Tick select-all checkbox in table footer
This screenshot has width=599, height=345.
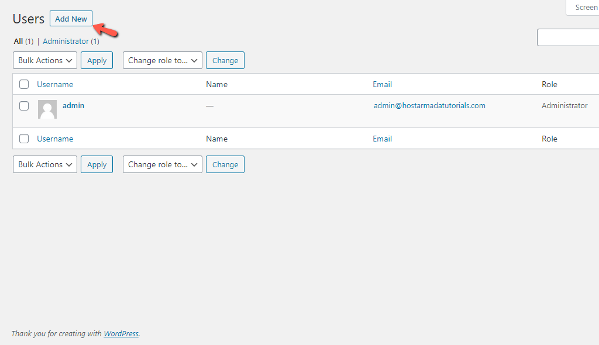point(24,139)
